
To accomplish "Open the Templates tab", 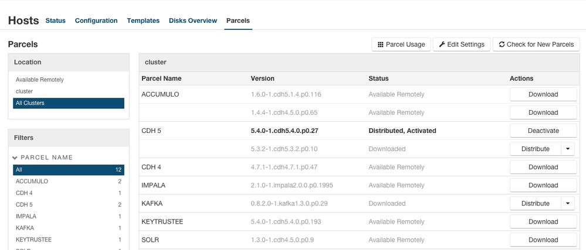I will coord(143,20).
